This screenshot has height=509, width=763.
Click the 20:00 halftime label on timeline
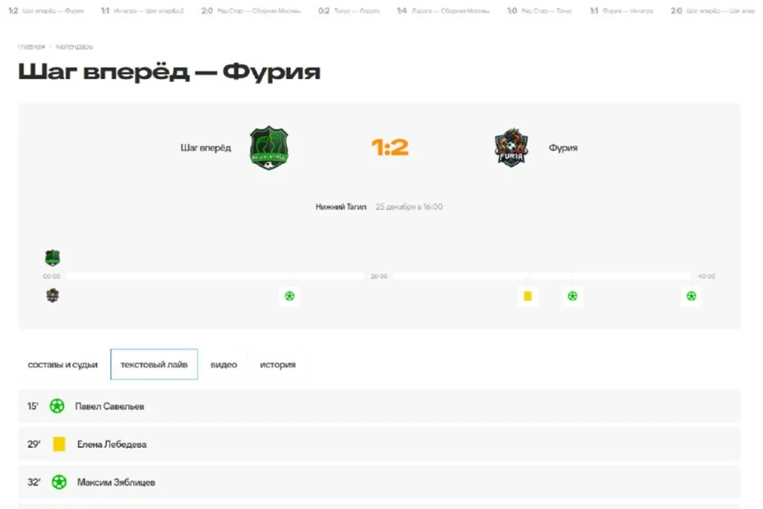click(379, 276)
